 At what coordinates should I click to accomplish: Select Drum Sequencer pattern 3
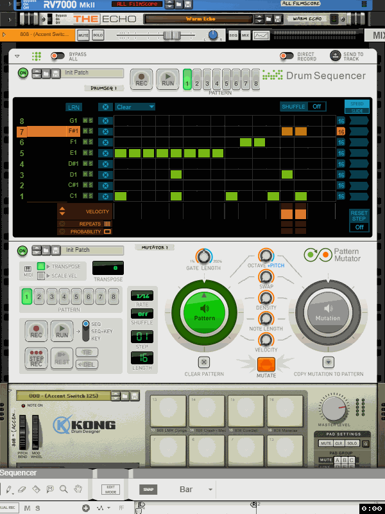coord(207,80)
